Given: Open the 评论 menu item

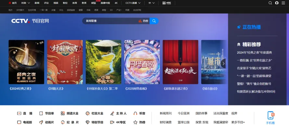Looking at the screenshot, I should 46,3.
